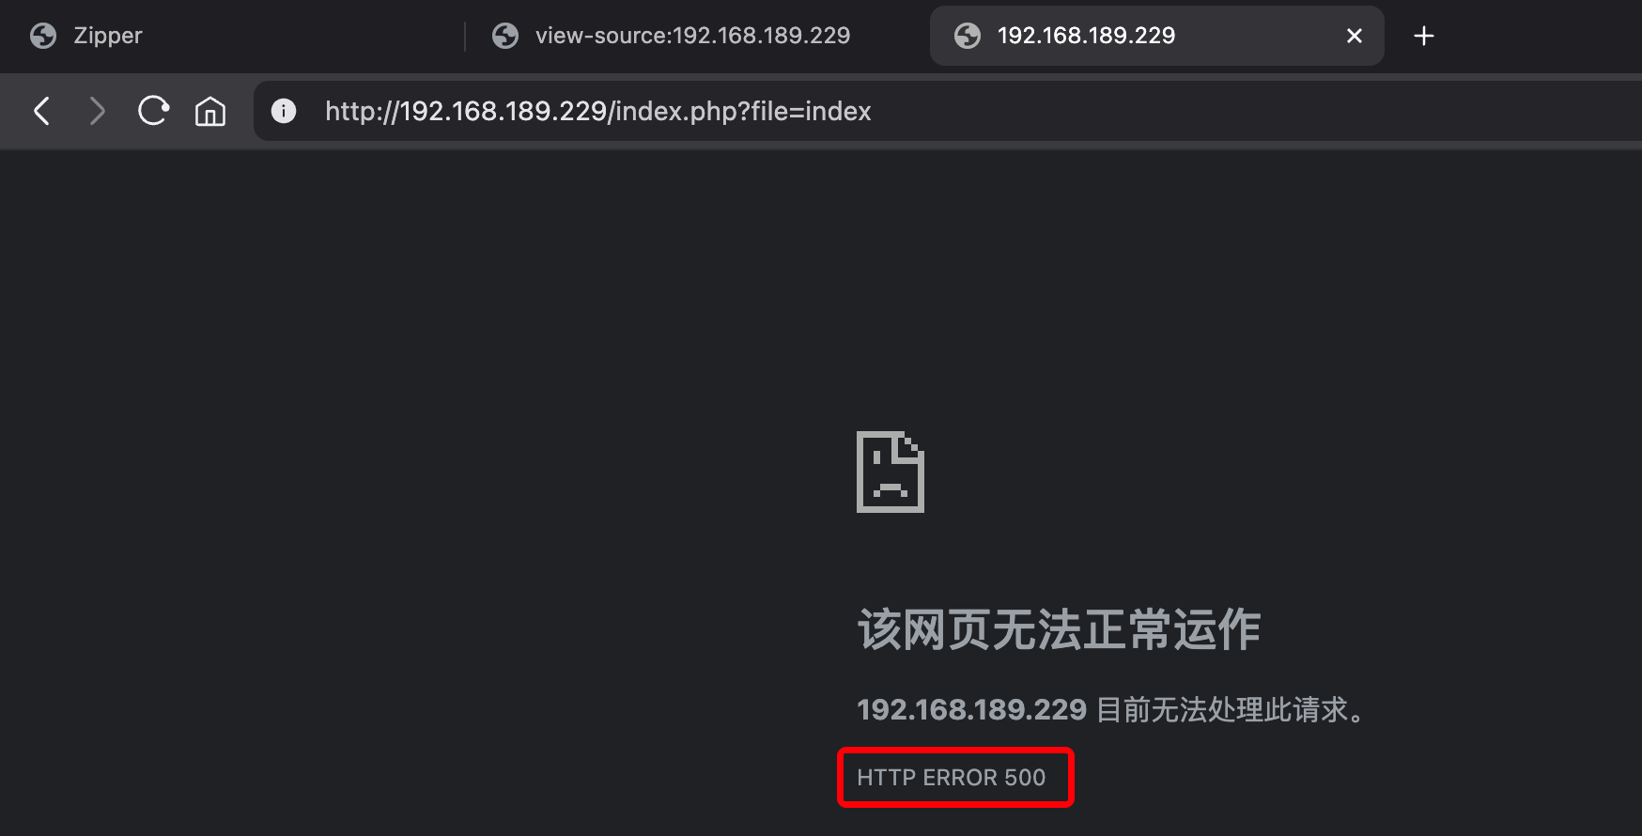Viewport: 1642px width, 836px height.
Task: Open the browser home page
Action: coord(210,111)
